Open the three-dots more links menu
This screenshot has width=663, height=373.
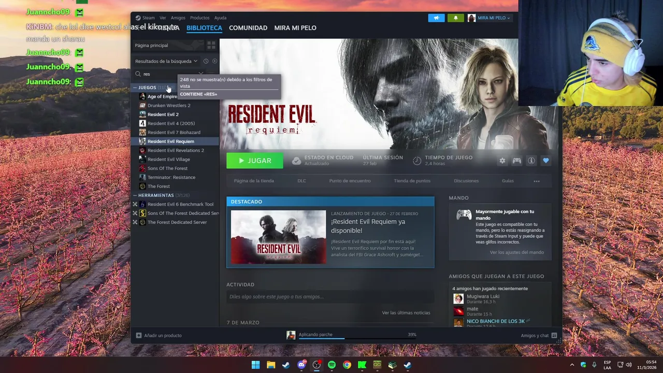[x=537, y=181]
